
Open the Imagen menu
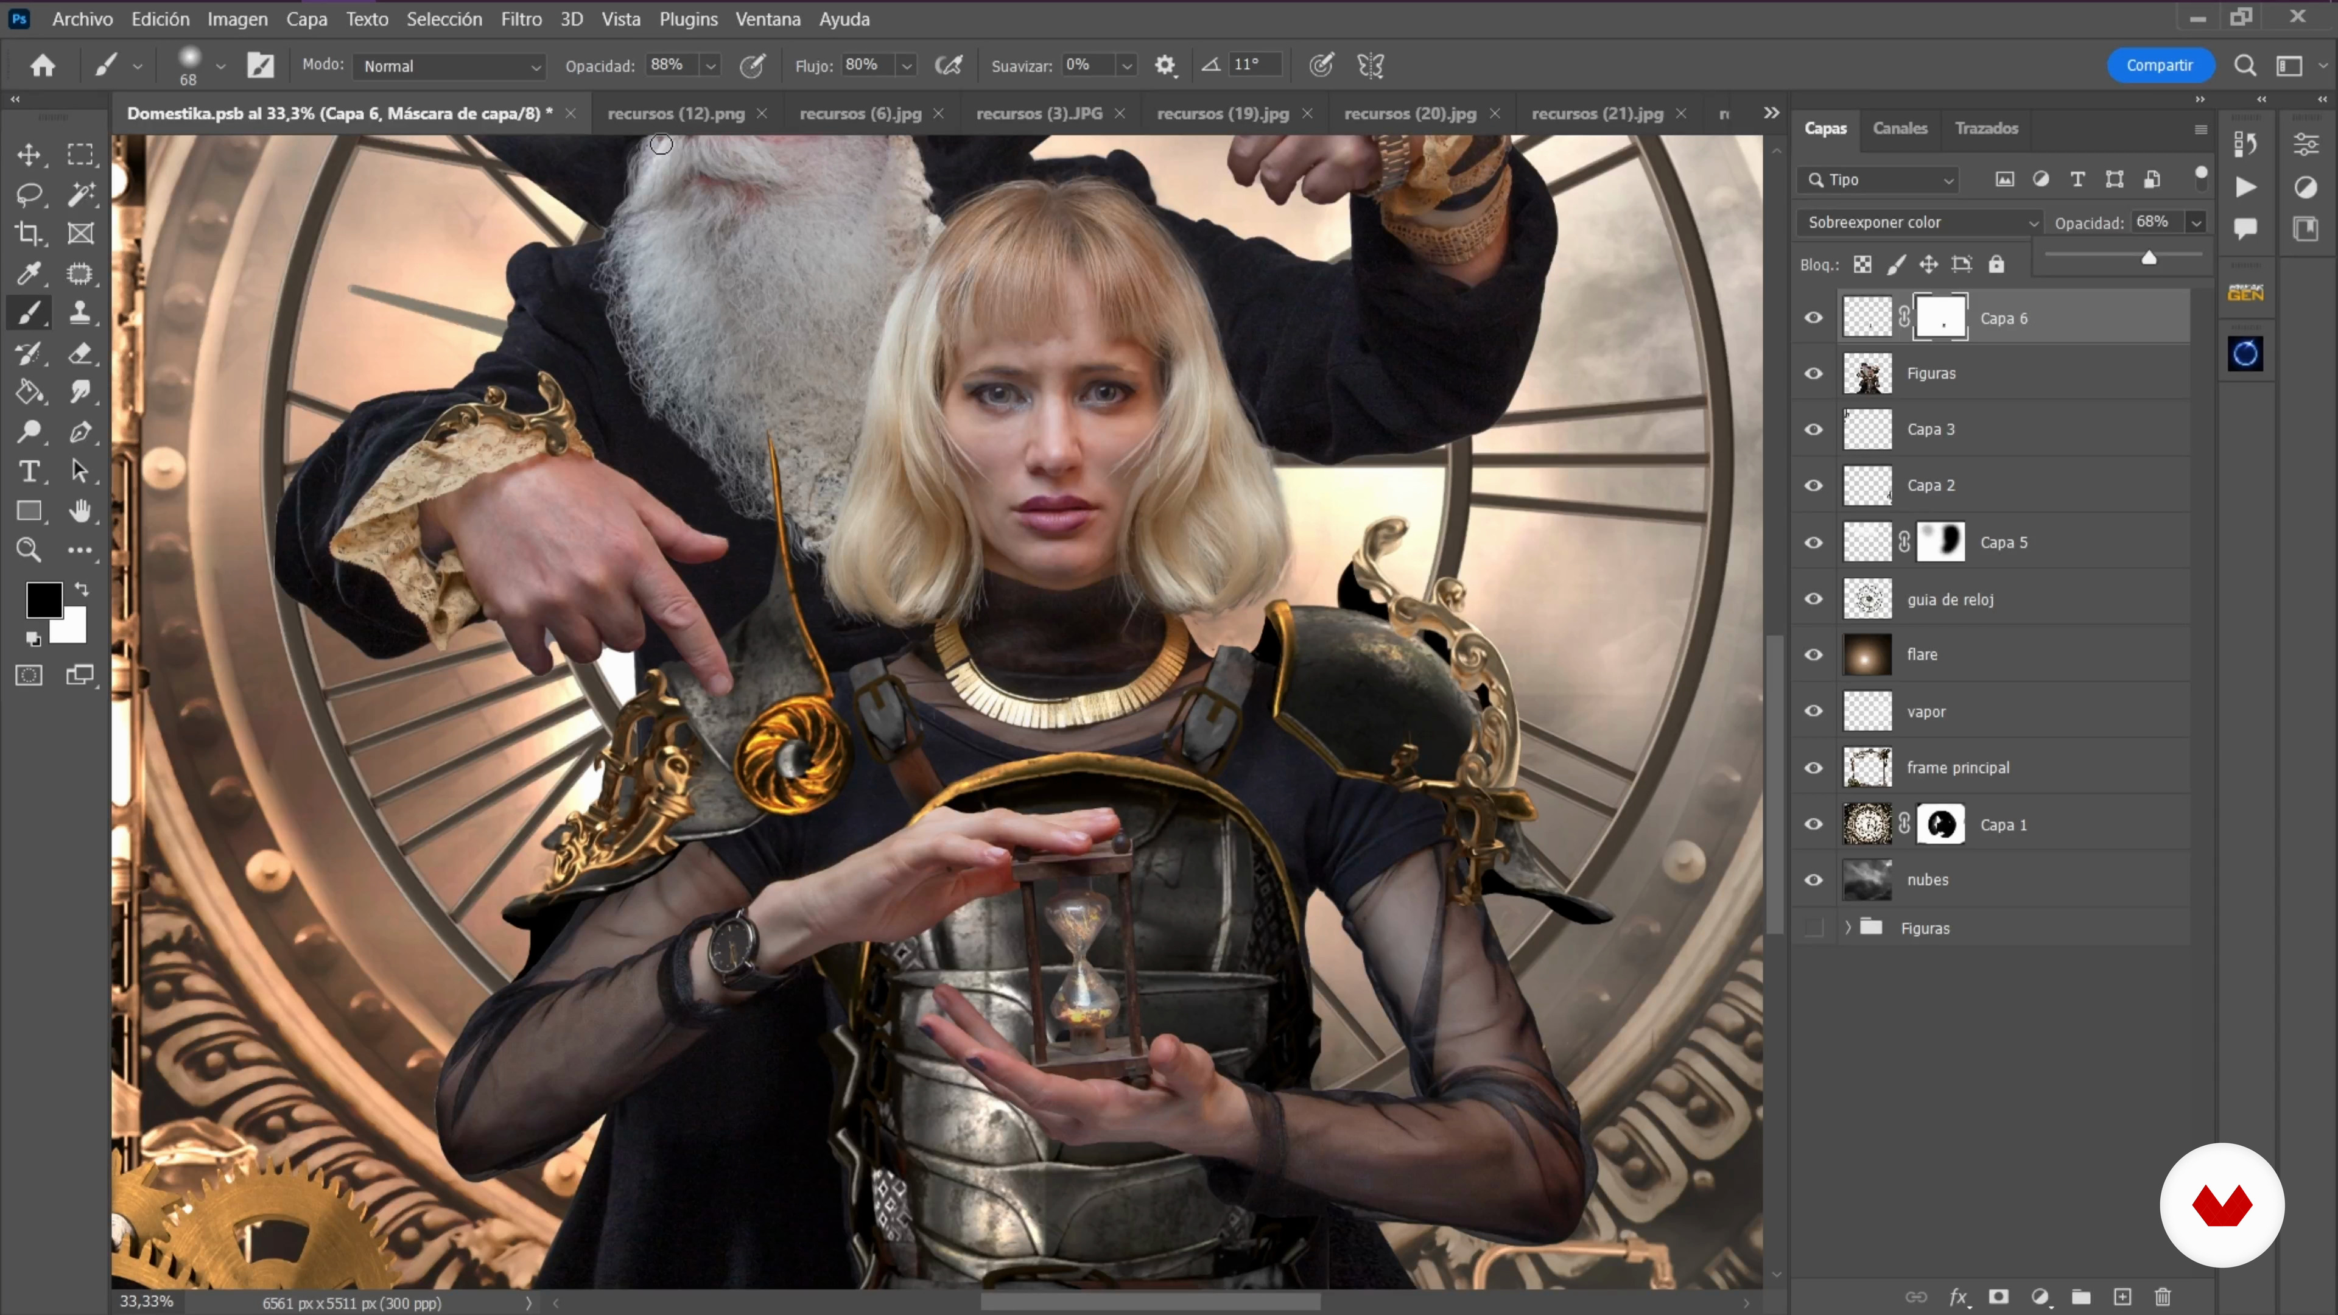pos(237,19)
